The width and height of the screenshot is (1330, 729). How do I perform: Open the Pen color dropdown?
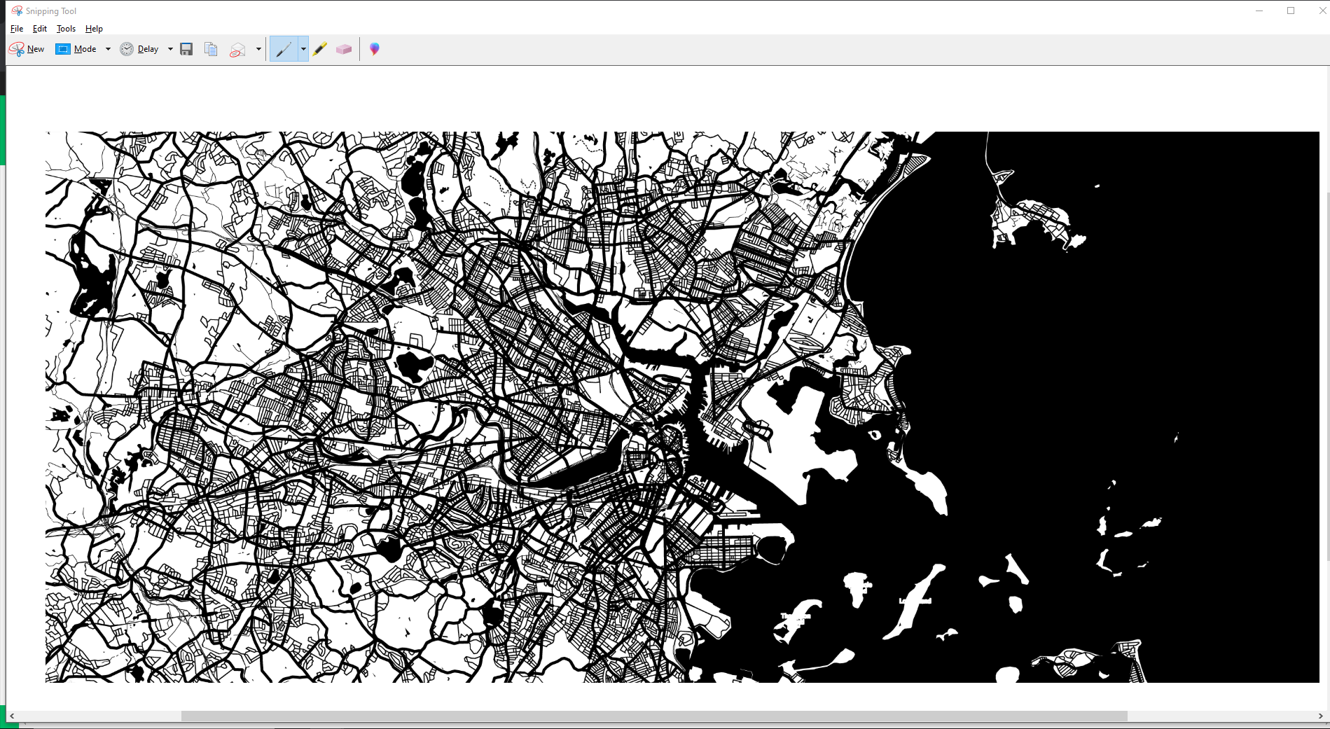point(303,49)
